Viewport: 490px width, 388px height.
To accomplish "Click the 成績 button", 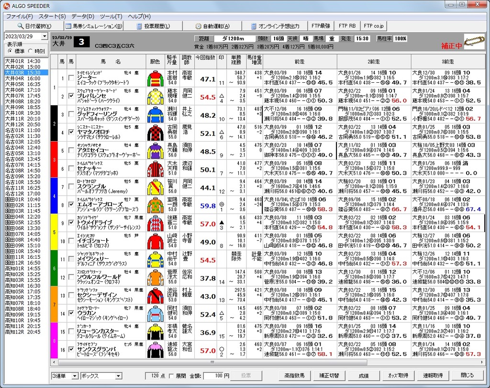I will pyautogui.click(x=364, y=376).
